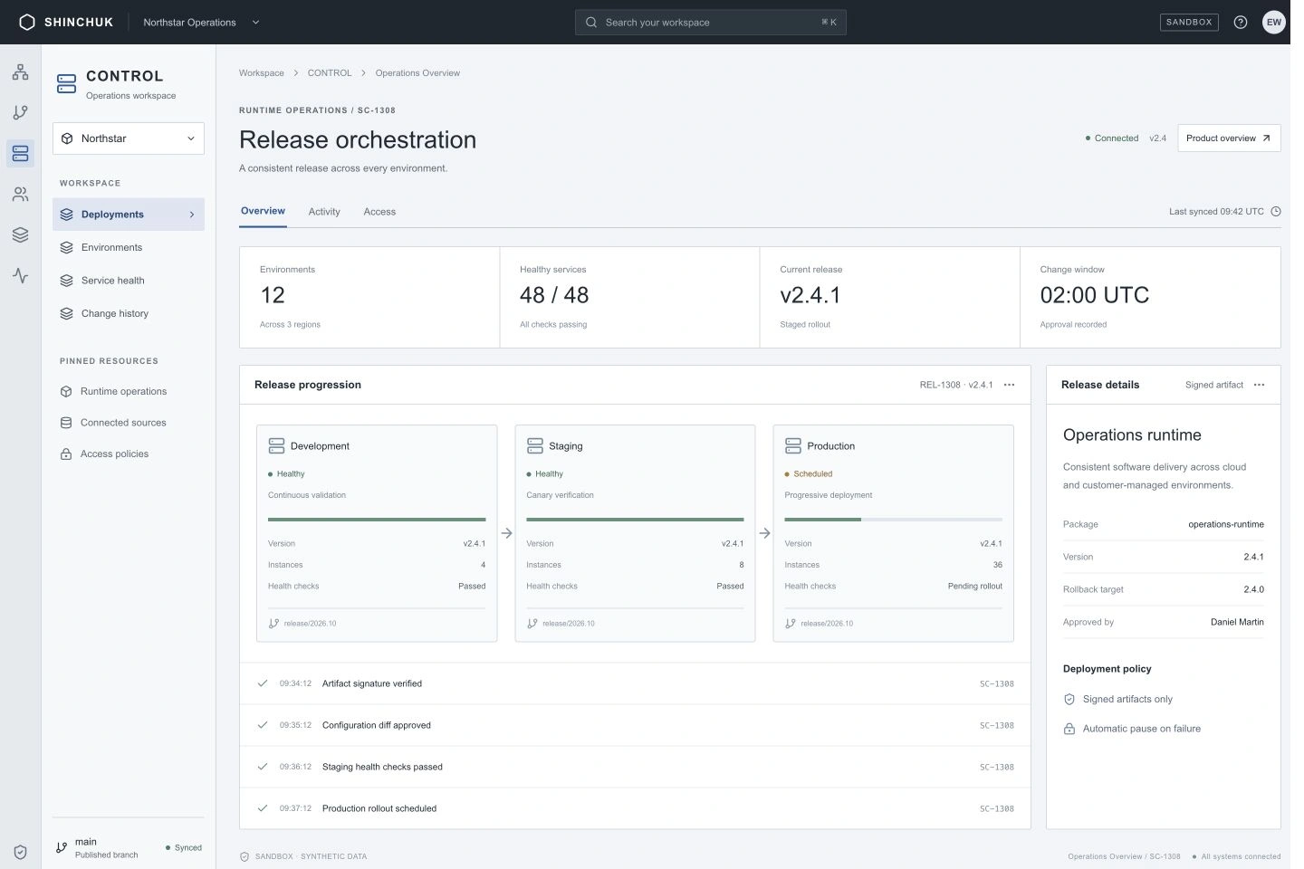Go to Workspace breadcrumb
The image size is (1304, 869).
(262, 73)
